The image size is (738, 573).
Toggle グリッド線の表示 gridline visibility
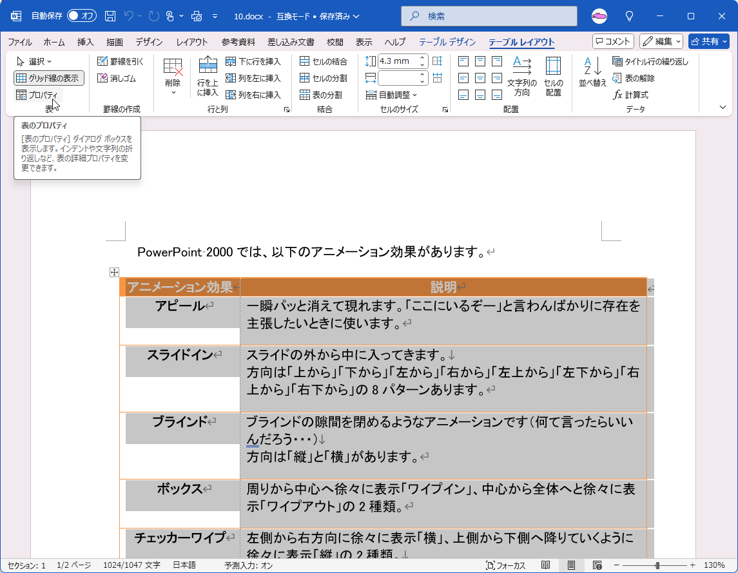click(x=48, y=78)
